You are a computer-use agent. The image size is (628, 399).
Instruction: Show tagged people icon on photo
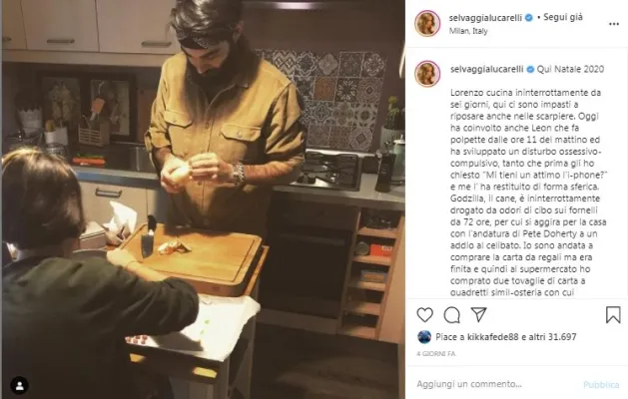click(x=19, y=386)
